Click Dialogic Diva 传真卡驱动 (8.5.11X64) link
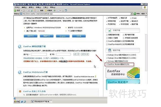 [x=122, y=55]
